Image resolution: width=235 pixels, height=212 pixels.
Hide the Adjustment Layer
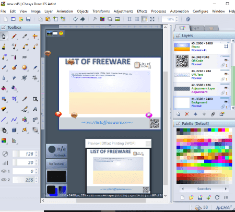[x=226, y=88]
